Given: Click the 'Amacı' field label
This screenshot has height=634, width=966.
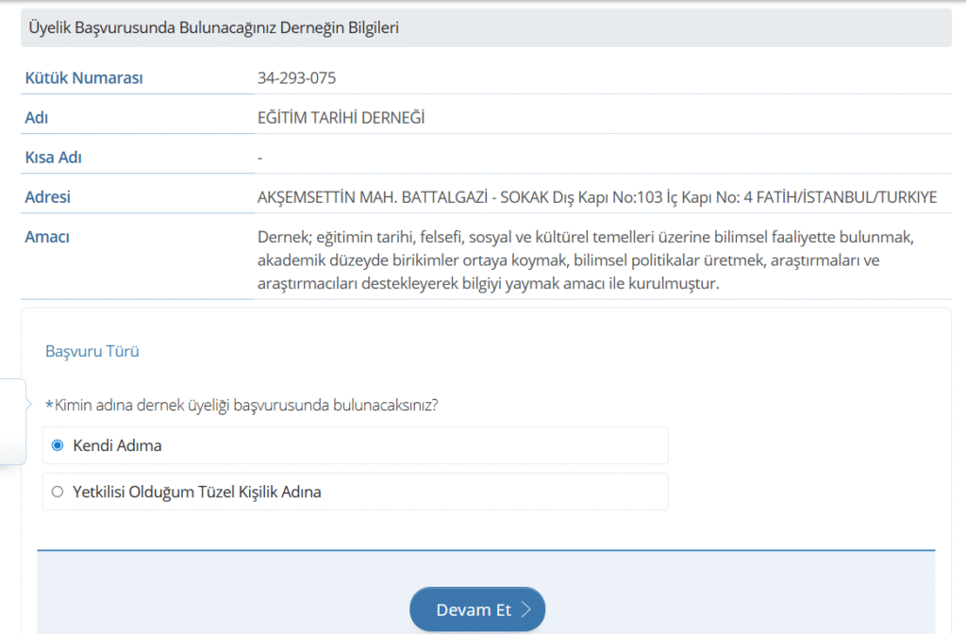Looking at the screenshot, I should tap(46, 237).
